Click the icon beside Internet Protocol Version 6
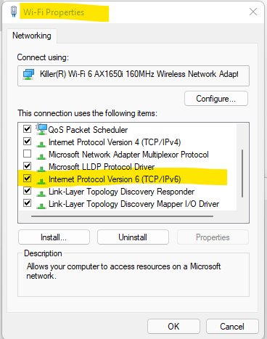 point(41,181)
